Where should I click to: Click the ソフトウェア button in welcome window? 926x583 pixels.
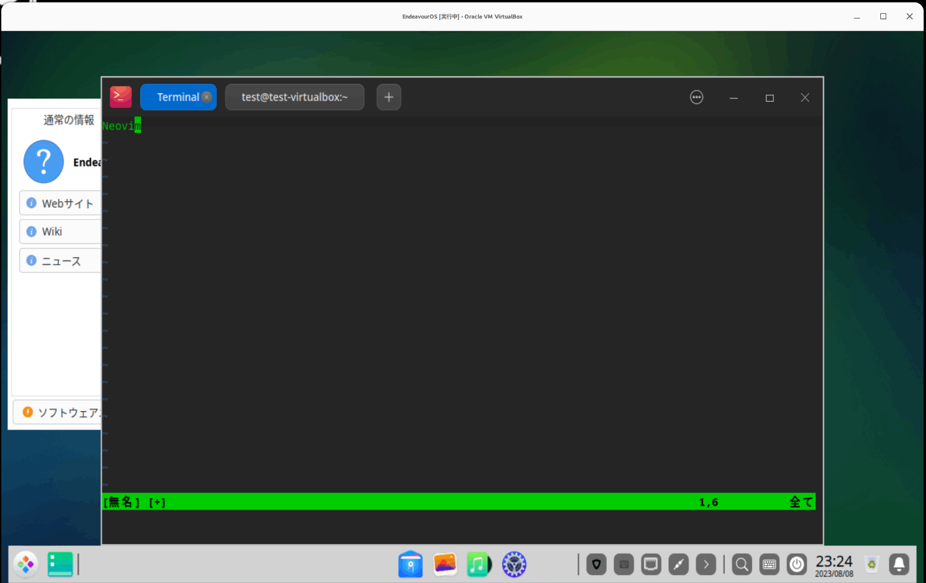[58, 412]
